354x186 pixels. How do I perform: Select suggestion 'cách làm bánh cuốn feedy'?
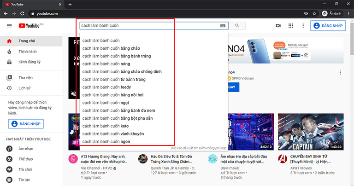click(x=154, y=87)
